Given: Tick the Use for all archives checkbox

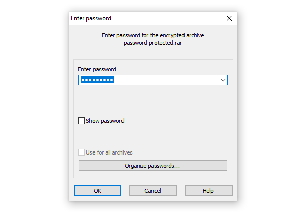Looking at the screenshot, I should pyautogui.click(x=81, y=152).
